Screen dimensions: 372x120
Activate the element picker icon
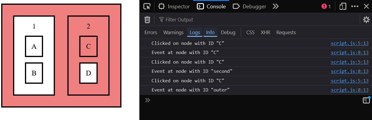pyautogui.click(x=147, y=7)
